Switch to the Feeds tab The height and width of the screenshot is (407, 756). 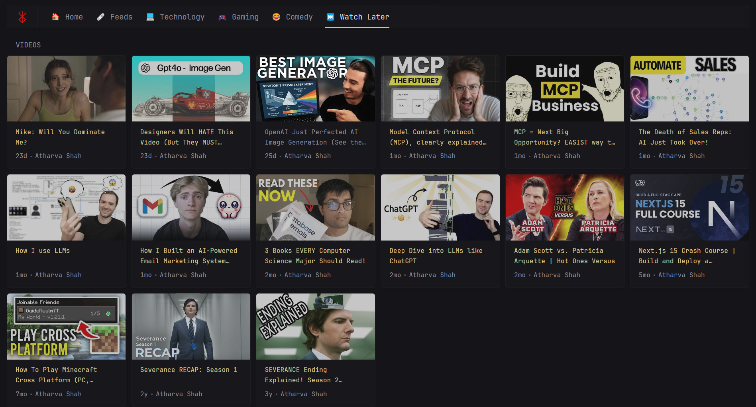point(115,17)
